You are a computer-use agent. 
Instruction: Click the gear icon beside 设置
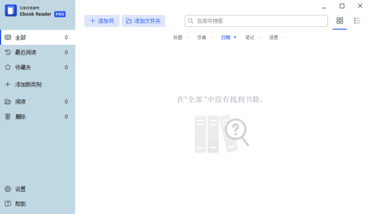tap(7, 189)
